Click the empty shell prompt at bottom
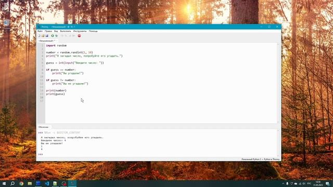The image size is (333, 187). coord(41,154)
